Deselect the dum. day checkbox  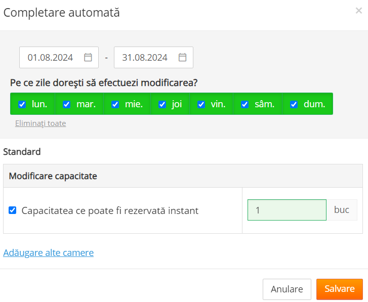[x=294, y=104]
